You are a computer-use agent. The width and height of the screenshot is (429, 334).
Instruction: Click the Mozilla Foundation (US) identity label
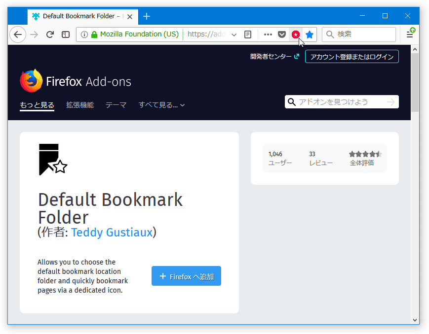tap(139, 34)
